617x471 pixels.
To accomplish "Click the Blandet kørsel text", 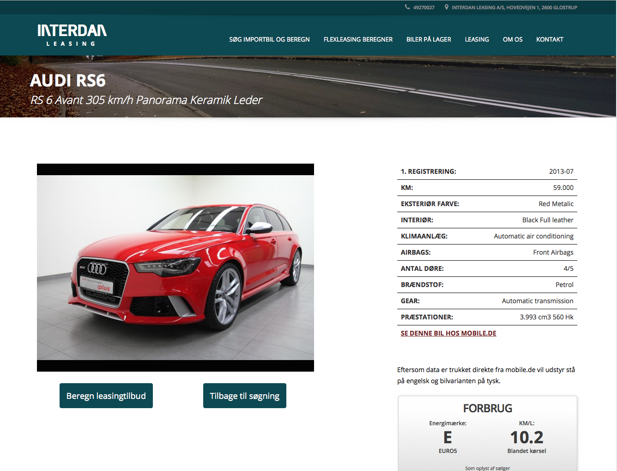I will coord(526,451).
